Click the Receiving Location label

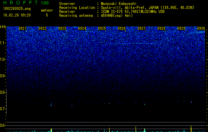77,8
